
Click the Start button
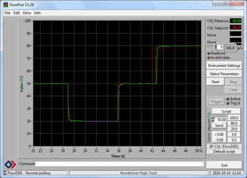215,82
